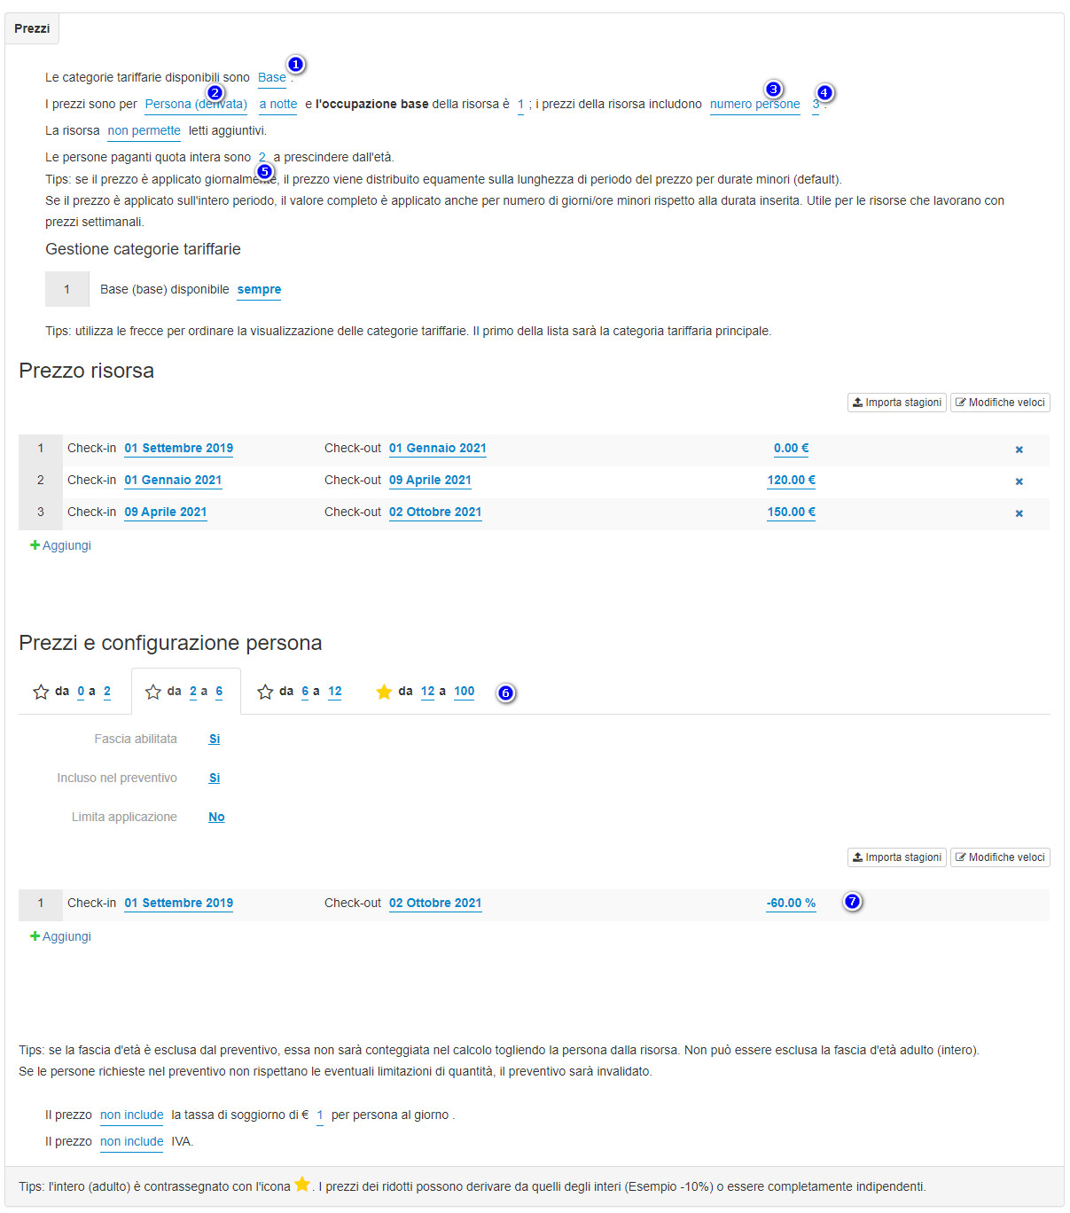Click plus icon Aggiungi under Prezzo risorsa
Viewport: 1070px width, 1213px height.
(x=35, y=545)
